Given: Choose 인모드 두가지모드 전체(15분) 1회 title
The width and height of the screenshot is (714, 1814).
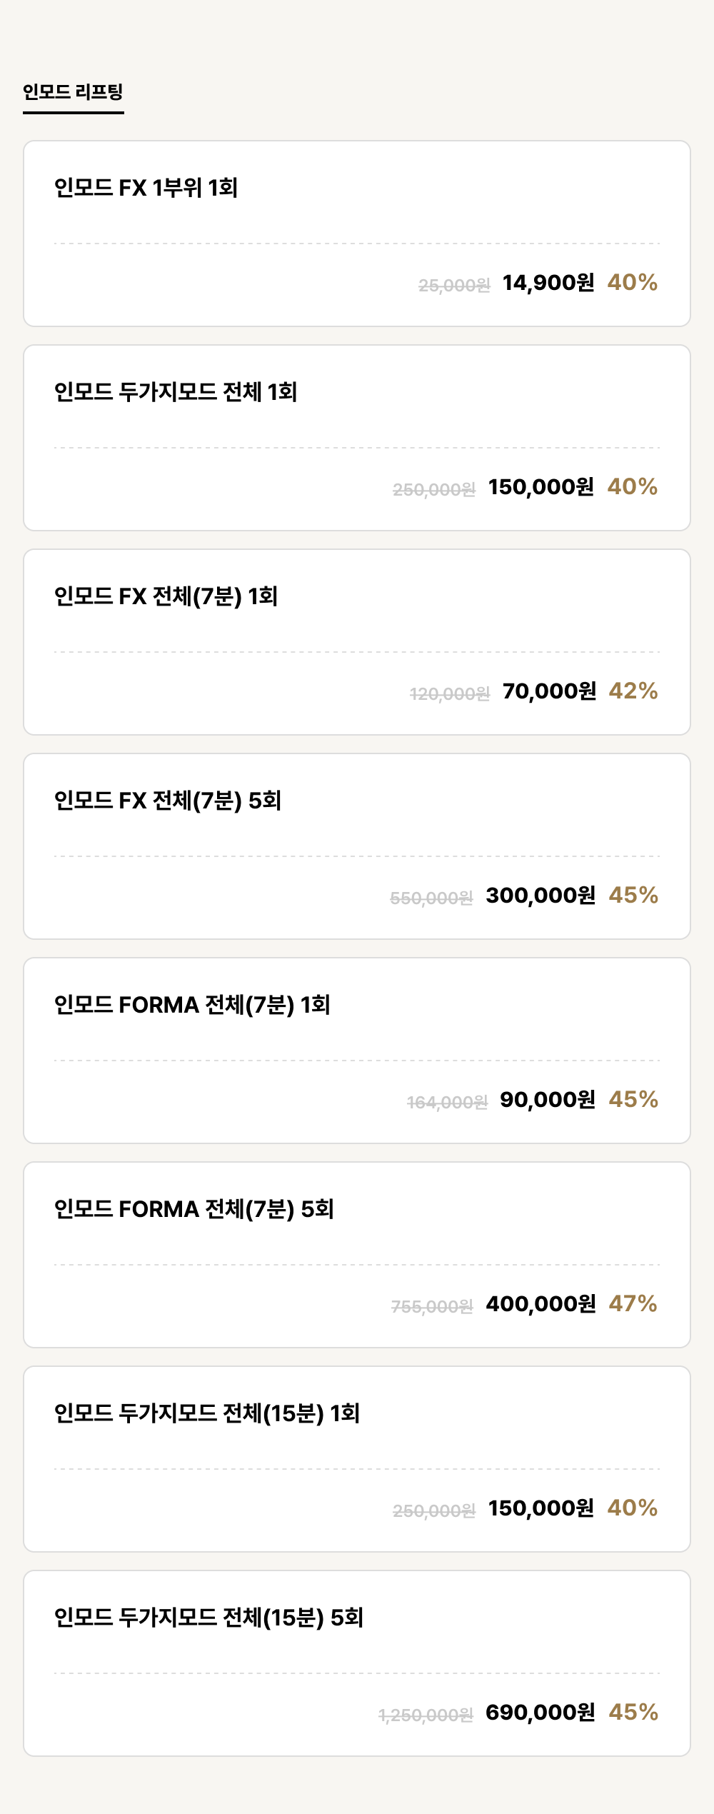Looking at the screenshot, I should coord(207,1413).
